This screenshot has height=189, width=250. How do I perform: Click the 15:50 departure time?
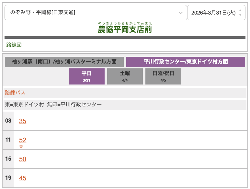tap(23, 159)
